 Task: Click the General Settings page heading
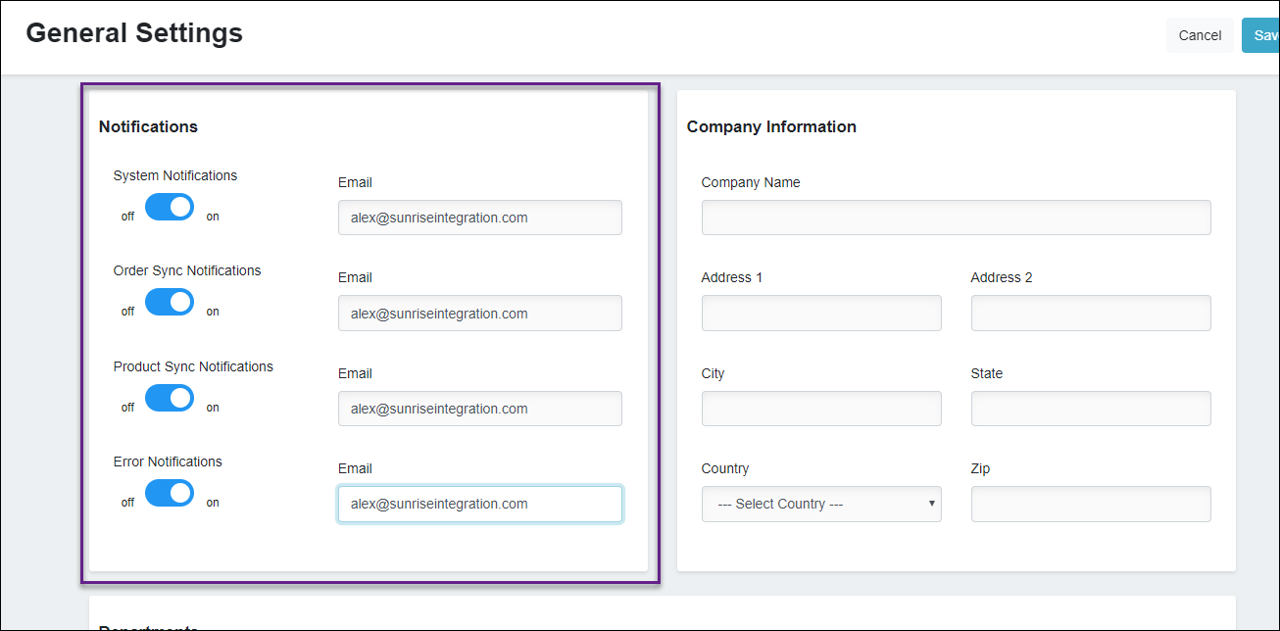tap(134, 33)
